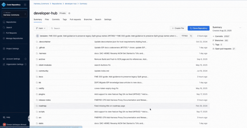The image size is (247, 128).
Task: Open Account Settings in sidebar
Action: [13, 59]
